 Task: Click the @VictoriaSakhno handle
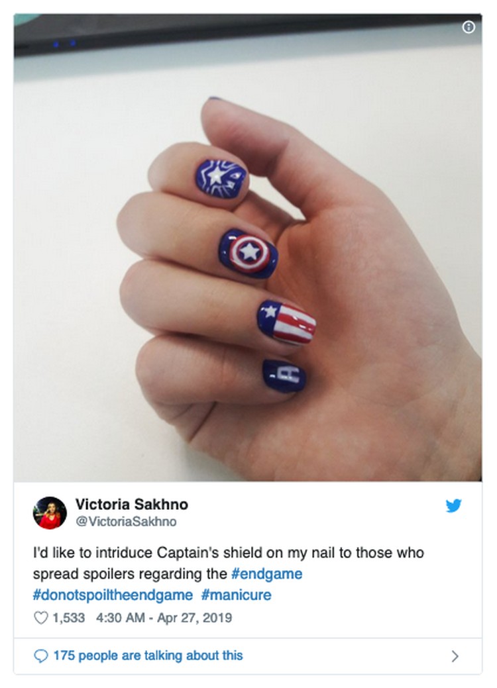tap(126, 521)
